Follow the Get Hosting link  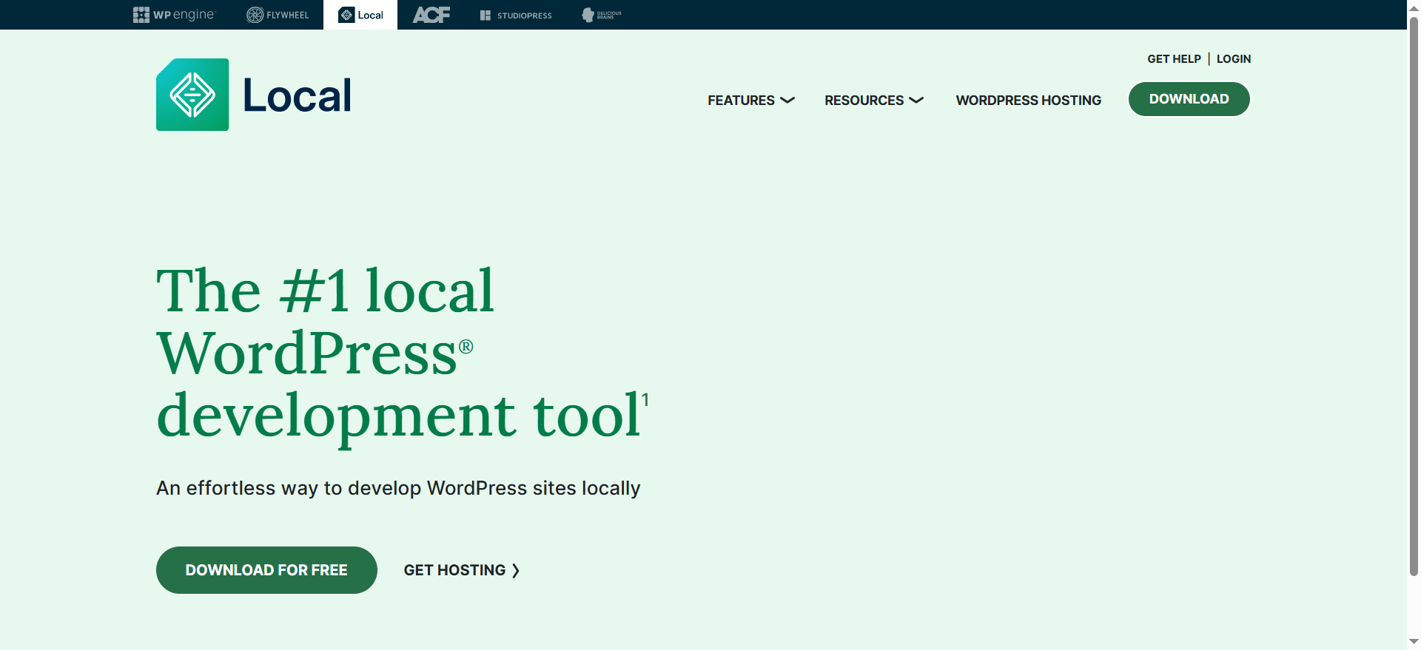point(461,570)
